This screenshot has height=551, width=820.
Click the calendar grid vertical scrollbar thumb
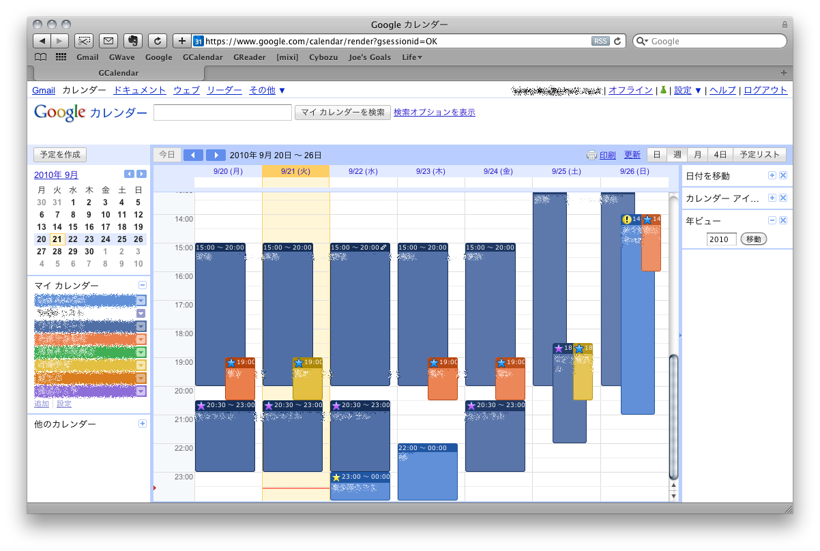pyautogui.click(x=674, y=416)
